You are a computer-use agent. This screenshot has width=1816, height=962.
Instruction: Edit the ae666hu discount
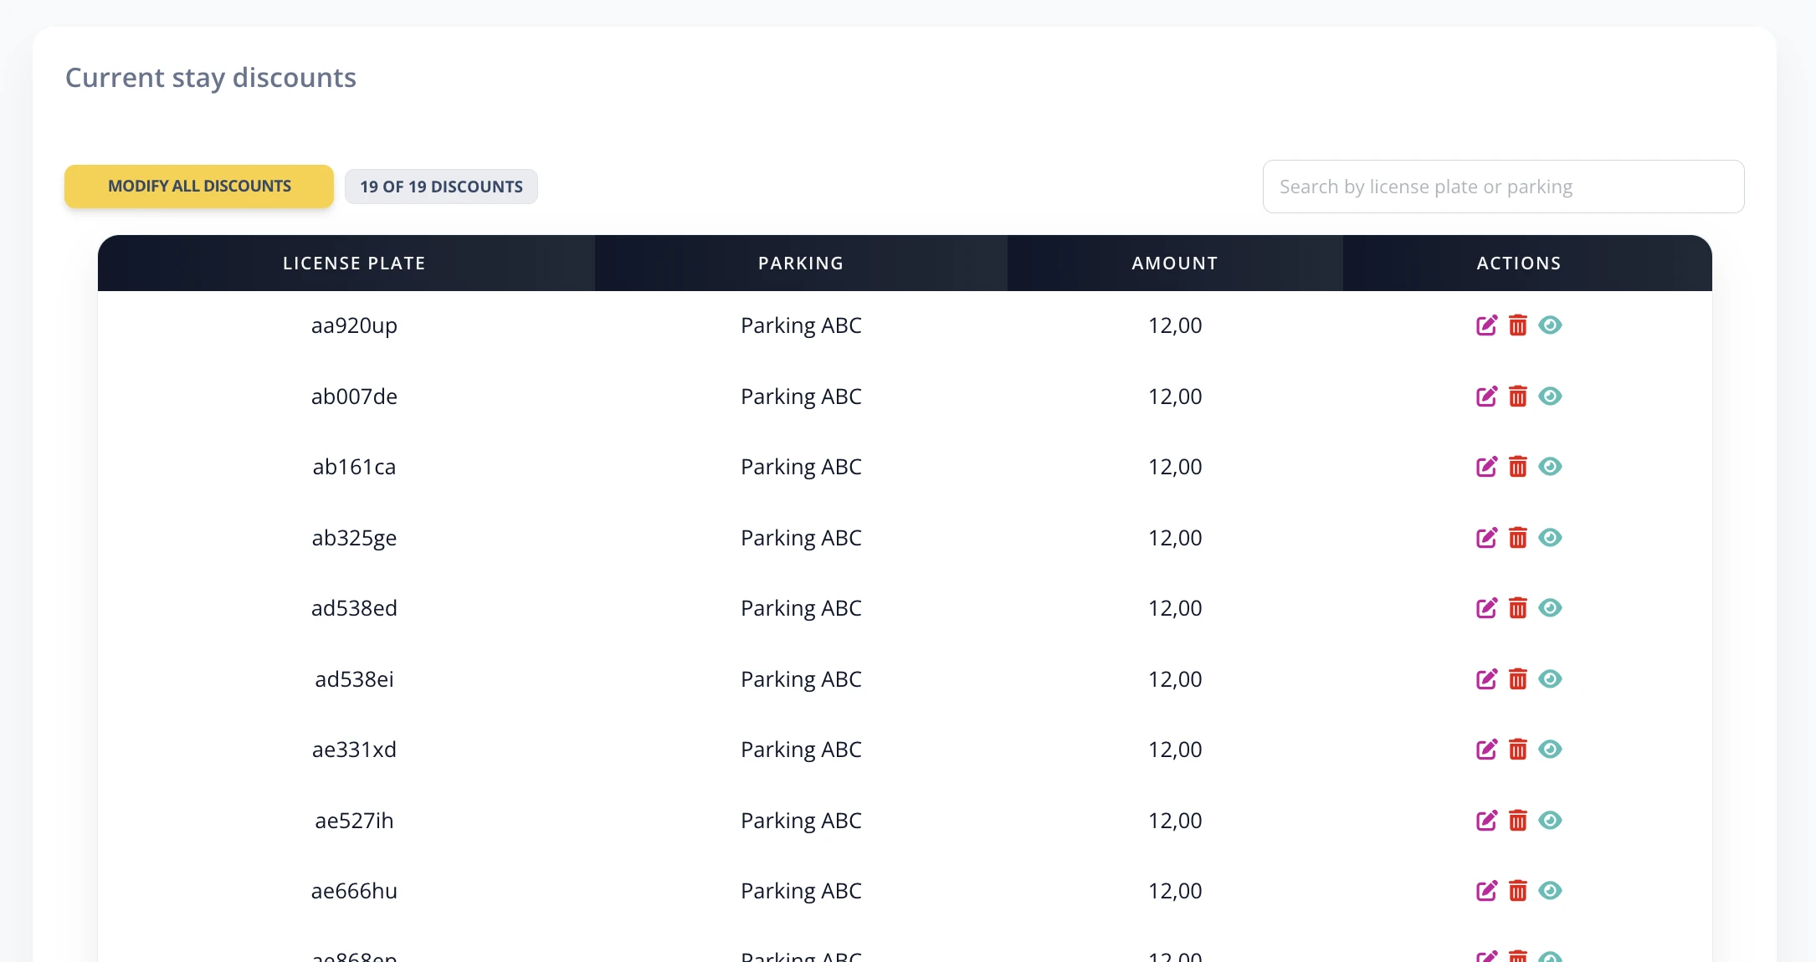tap(1486, 891)
